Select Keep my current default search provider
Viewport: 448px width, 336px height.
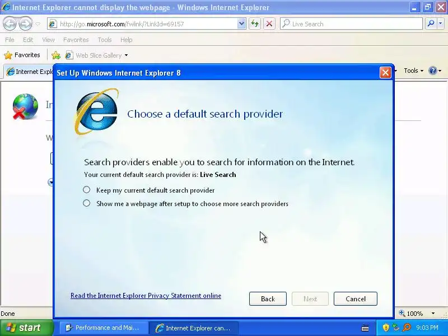click(x=87, y=190)
